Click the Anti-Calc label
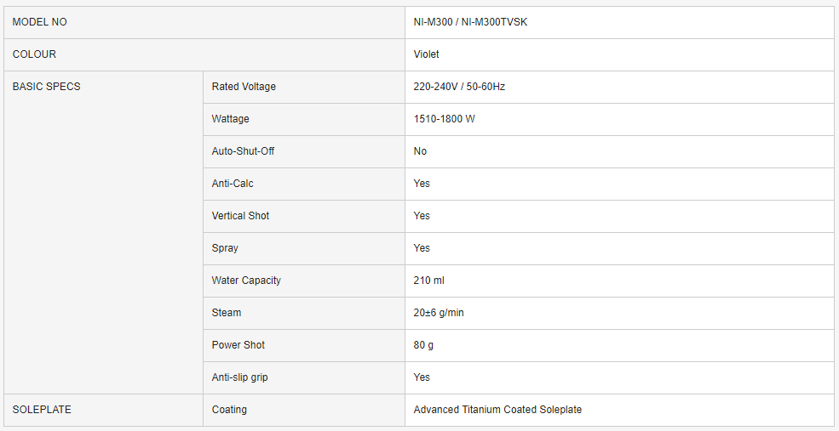 click(233, 184)
